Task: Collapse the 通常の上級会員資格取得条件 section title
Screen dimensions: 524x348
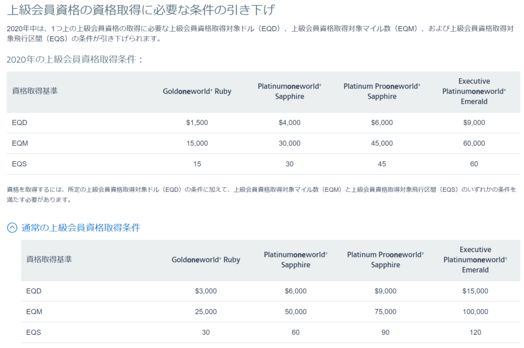Action: click(x=80, y=228)
